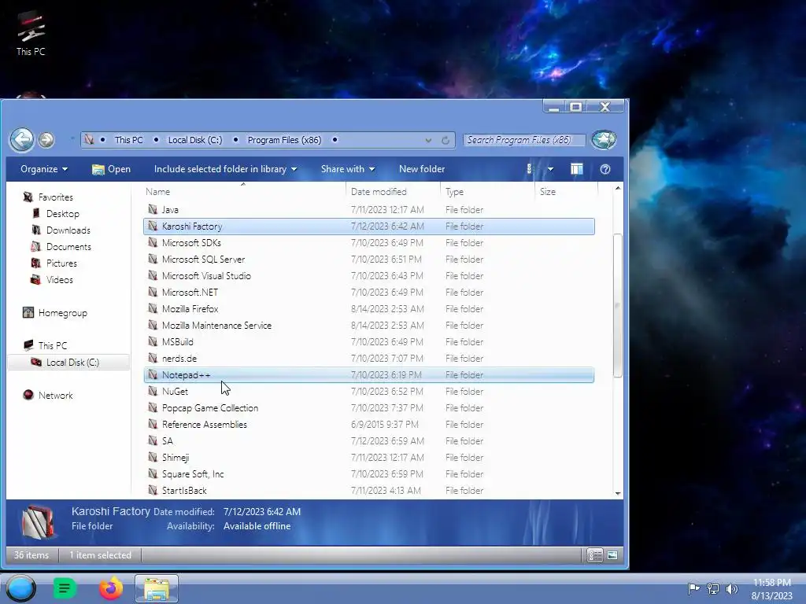Select the Reference Assemblies folder
The image size is (806, 604).
point(369,424)
